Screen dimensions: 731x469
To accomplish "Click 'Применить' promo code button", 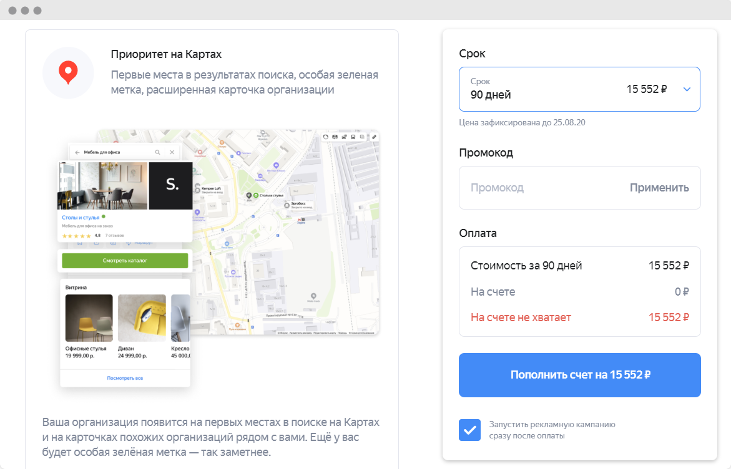I will pyautogui.click(x=659, y=188).
